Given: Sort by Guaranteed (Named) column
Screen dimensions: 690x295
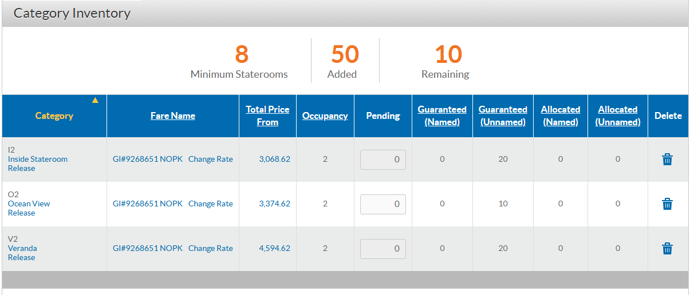Looking at the screenshot, I should 442,115.
